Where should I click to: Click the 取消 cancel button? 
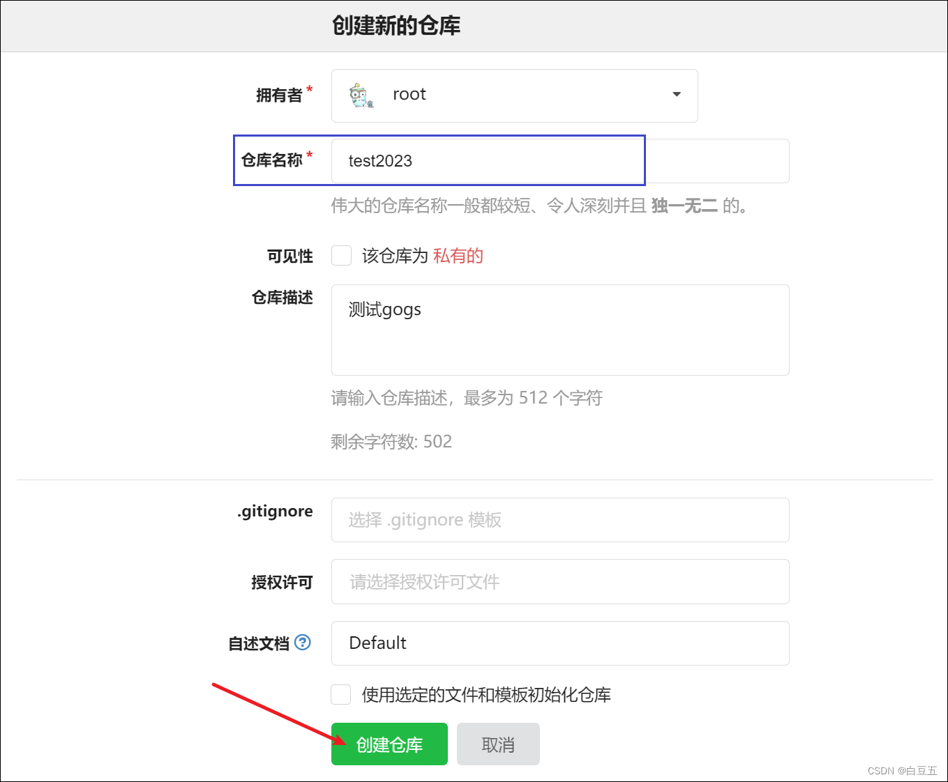pos(498,744)
